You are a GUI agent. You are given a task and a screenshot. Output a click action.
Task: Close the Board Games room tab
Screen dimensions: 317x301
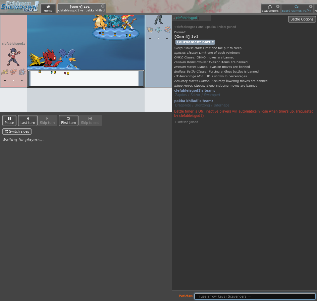(311, 6)
